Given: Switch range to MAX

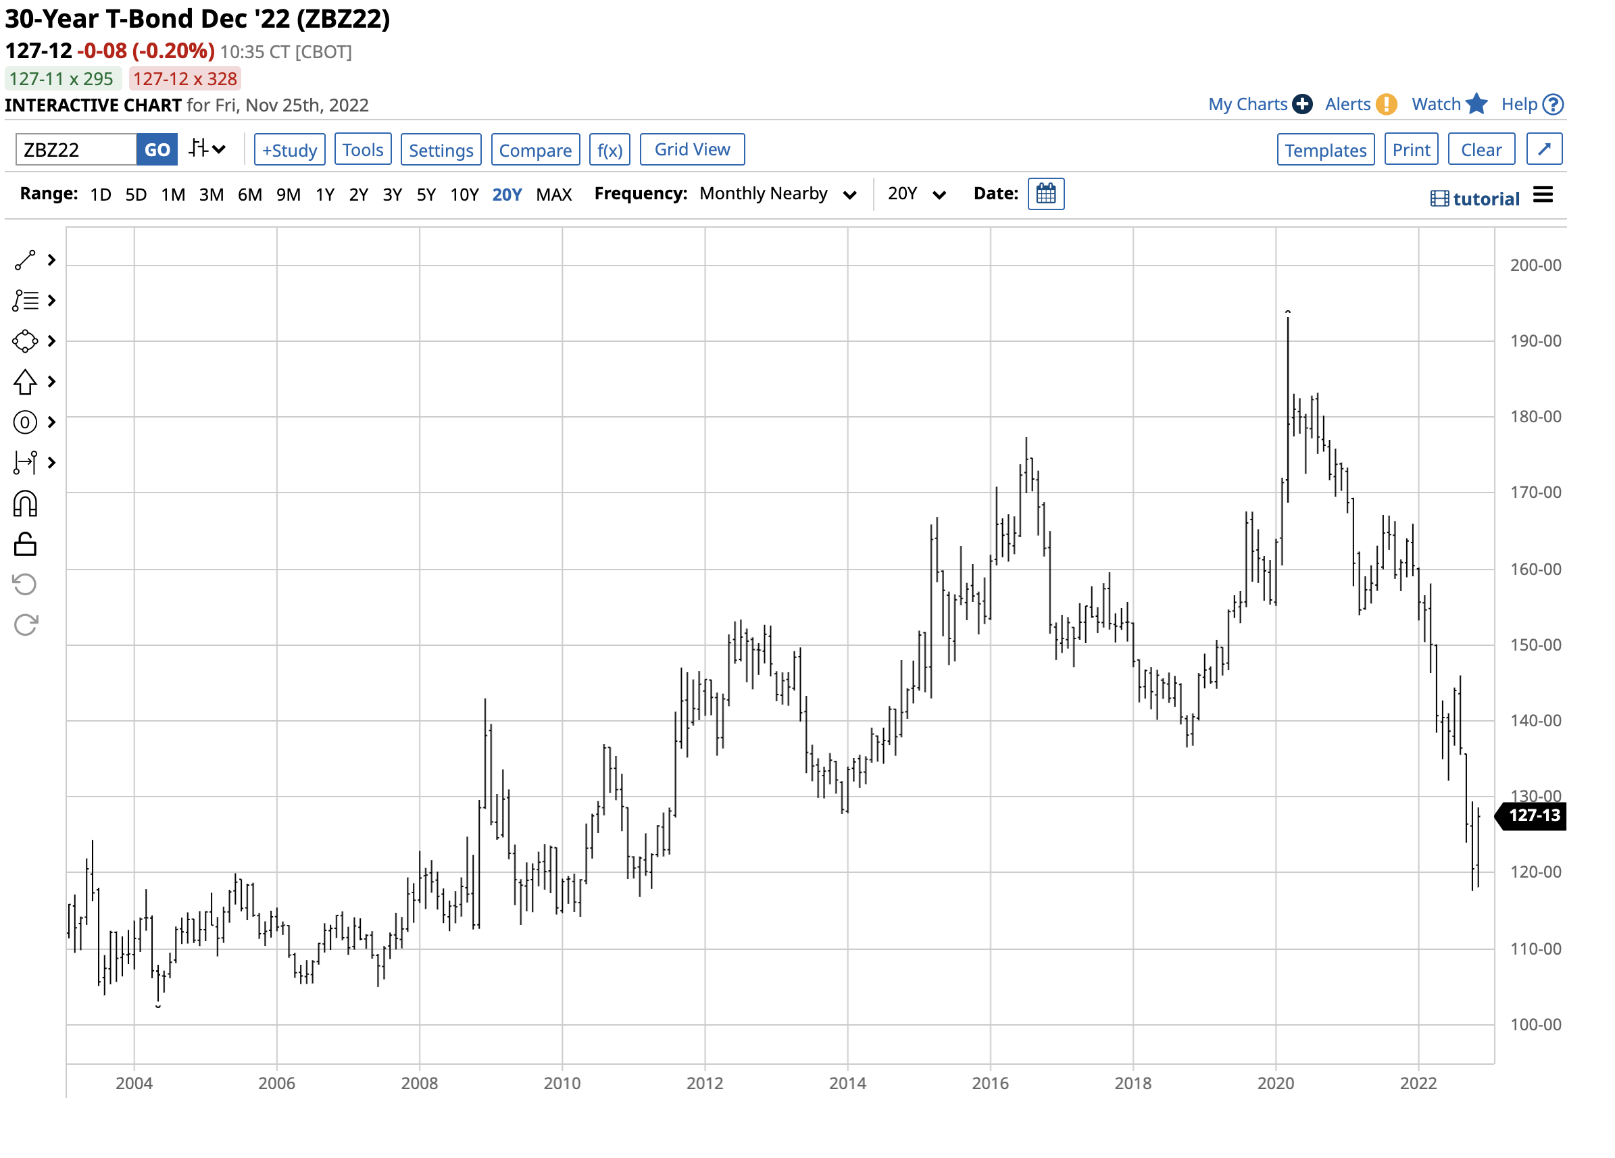Looking at the screenshot, I should 553,195.
